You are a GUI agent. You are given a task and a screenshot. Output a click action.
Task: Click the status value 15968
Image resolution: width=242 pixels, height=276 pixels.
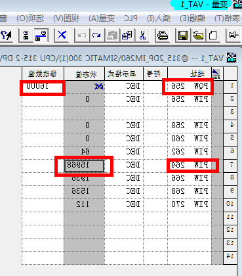pos(85,166)
